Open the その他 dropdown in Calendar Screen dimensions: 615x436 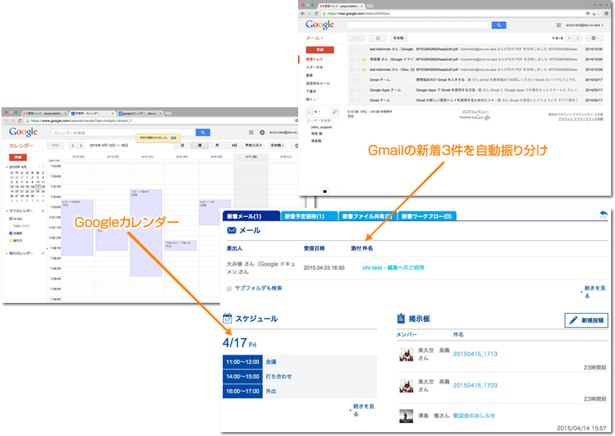[x=276, y=146]
